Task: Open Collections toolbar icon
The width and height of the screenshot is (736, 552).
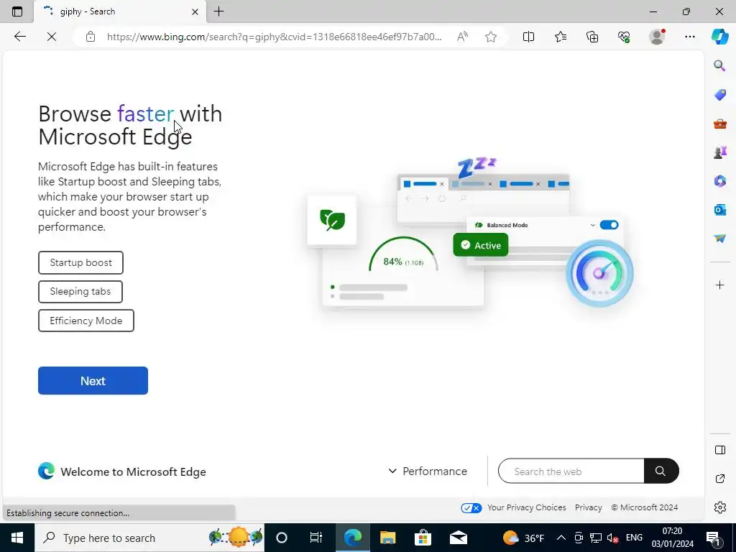Action: point(592,37)
